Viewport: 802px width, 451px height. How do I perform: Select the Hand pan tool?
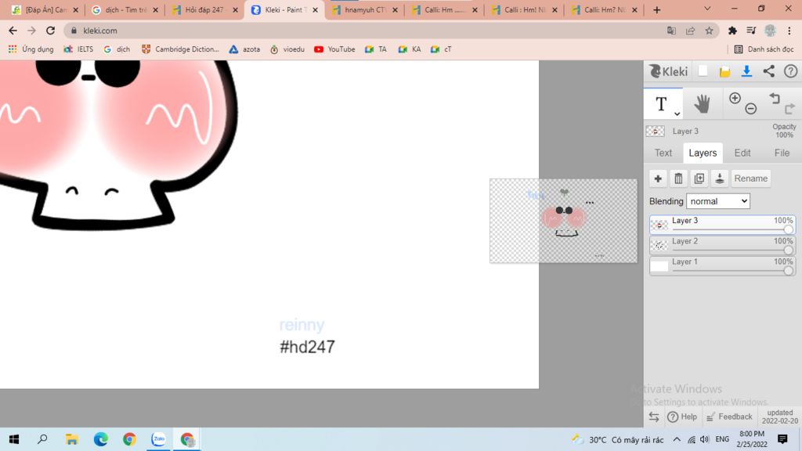pos(702,104)
